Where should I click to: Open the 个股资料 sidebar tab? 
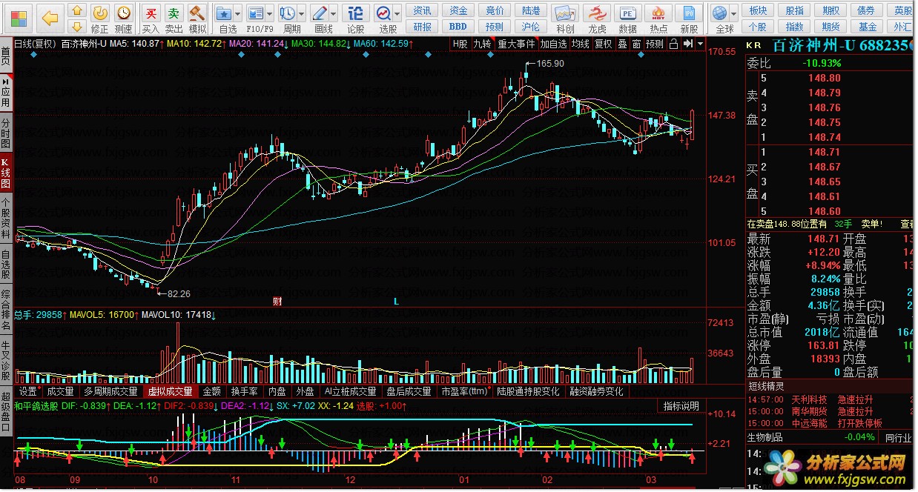[6, 219]
